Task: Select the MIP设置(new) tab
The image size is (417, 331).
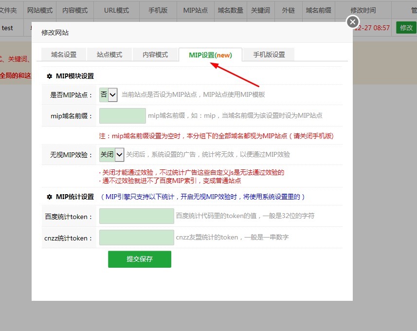Action: [210, 55]
